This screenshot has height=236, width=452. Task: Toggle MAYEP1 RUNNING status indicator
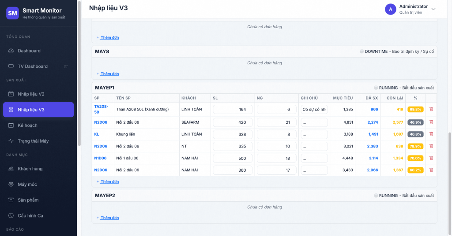tap(376, 88)
